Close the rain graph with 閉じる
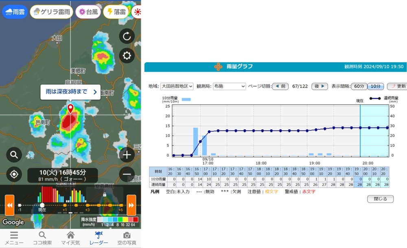This screenshot has width=407, height=248. click(381, 199)
